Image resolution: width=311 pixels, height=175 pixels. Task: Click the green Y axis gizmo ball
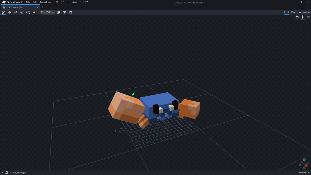coord(304,160)
